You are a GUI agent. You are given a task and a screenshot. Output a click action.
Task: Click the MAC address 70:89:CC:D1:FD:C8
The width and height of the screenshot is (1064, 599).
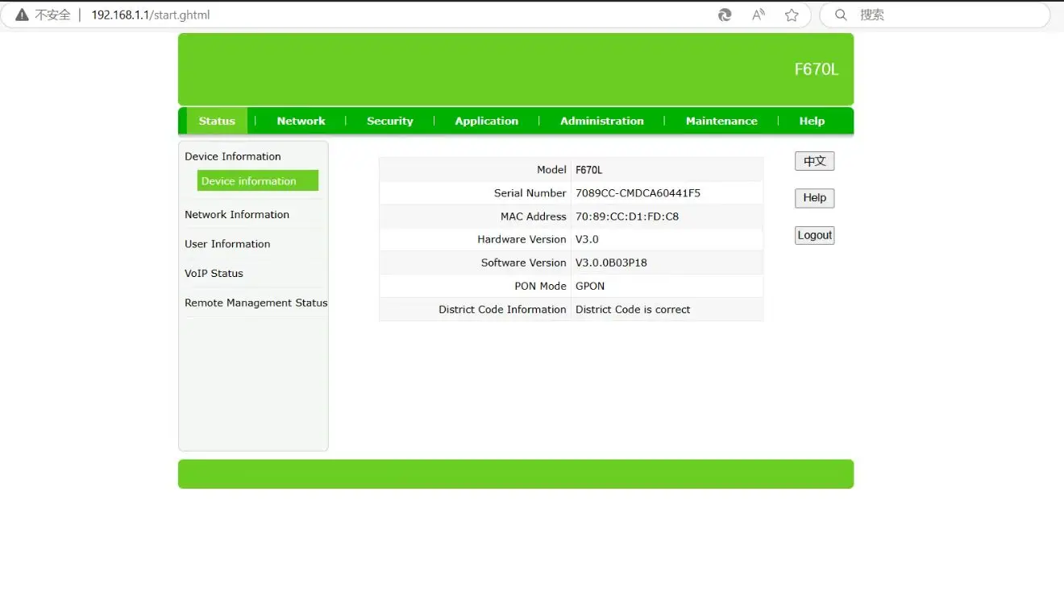tap(627, 217)
